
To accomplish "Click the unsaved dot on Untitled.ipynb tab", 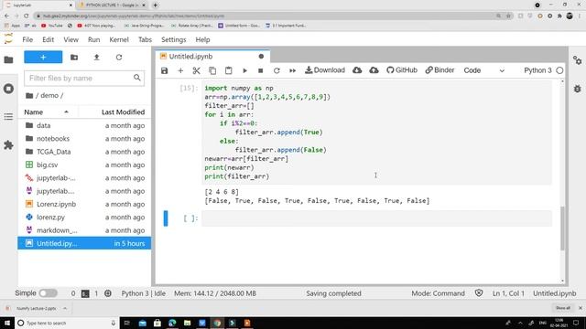I will (261, 57).
